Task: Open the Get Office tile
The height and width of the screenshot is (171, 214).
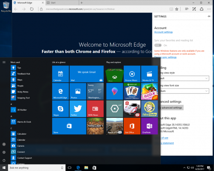Action: pos(132,126)
